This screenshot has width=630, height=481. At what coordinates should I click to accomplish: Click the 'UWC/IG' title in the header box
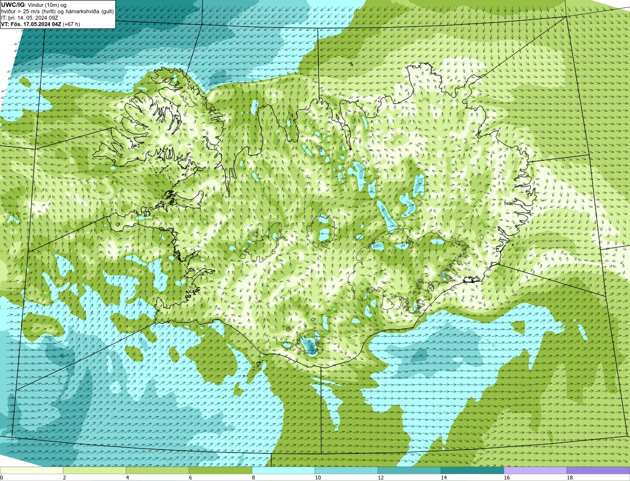[13, 4]
